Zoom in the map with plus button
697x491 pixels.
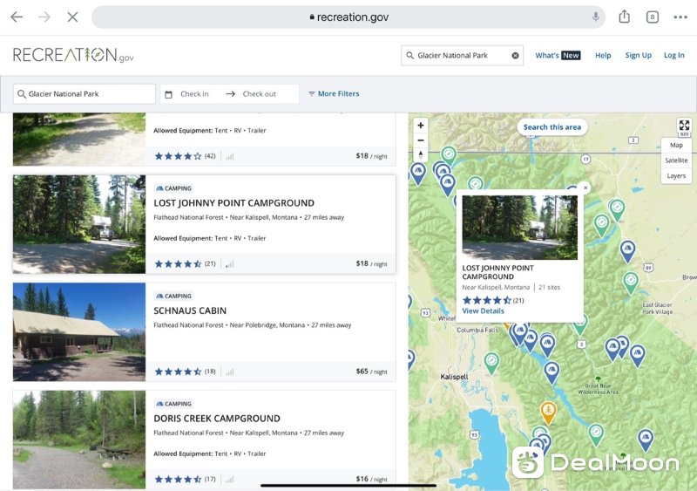pyautogui.click(x=421, y=125)
